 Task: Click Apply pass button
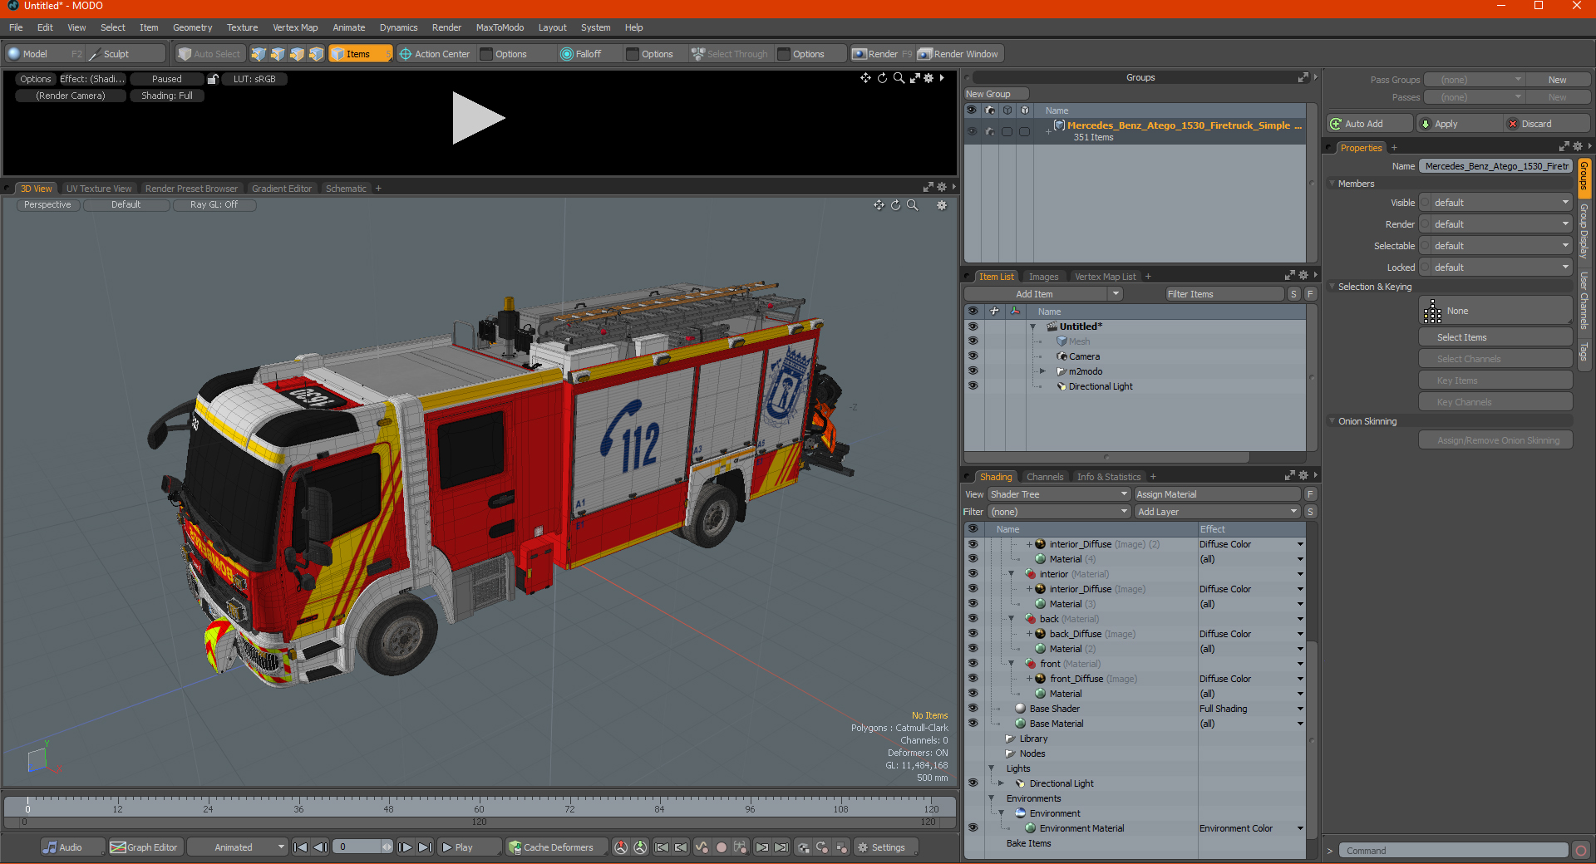coord(1461,124)
